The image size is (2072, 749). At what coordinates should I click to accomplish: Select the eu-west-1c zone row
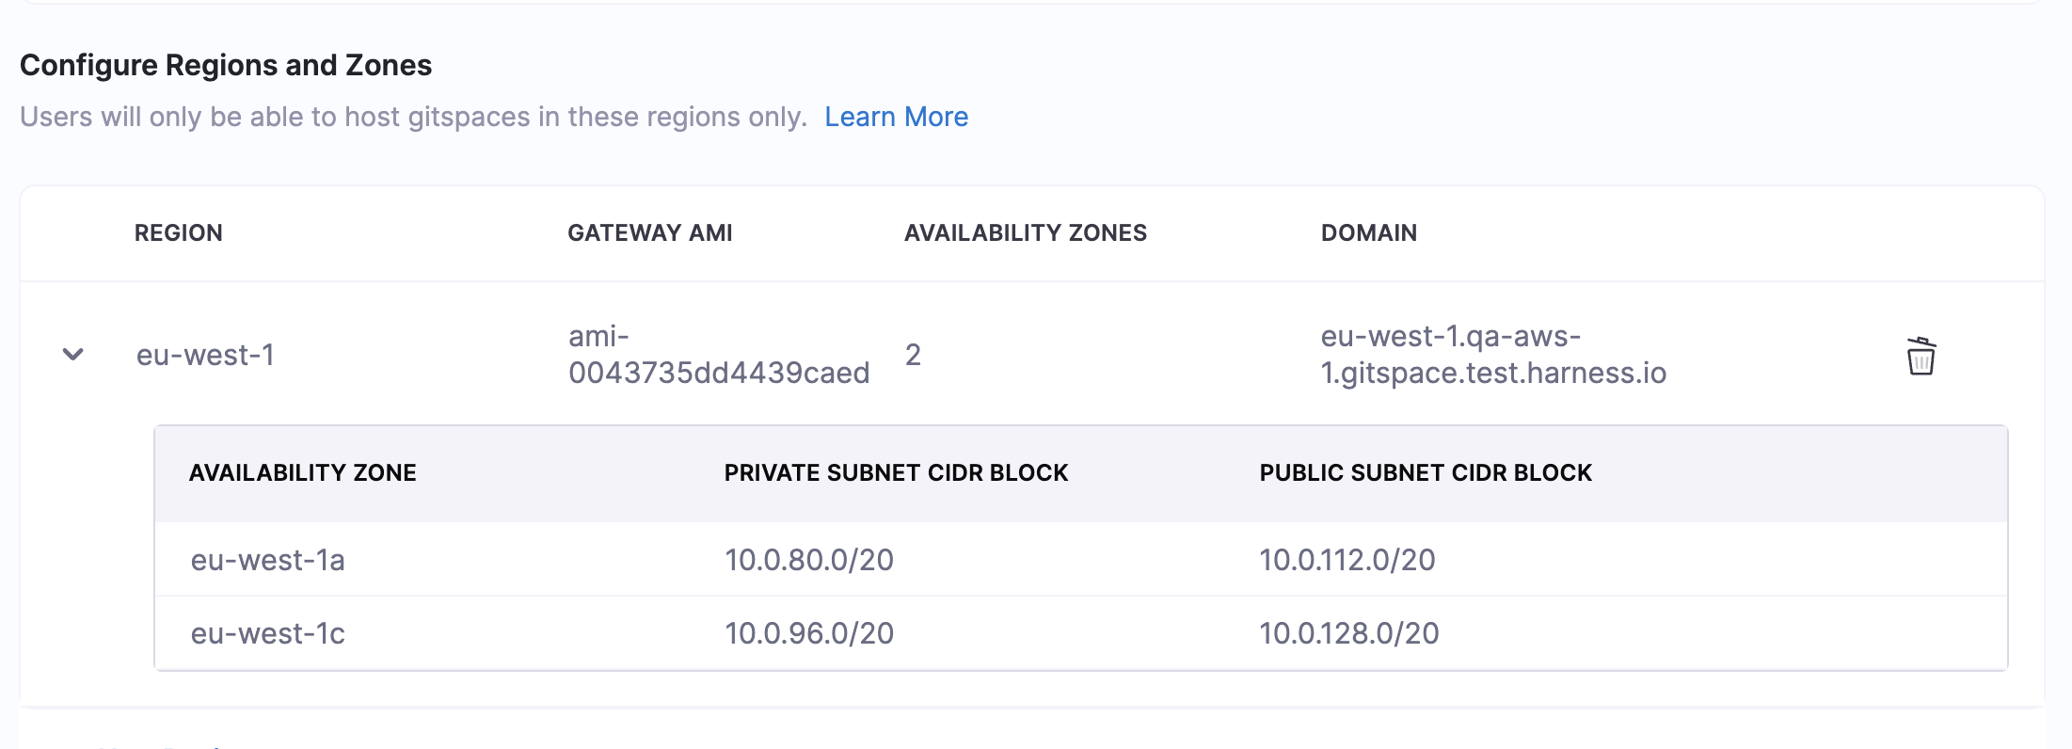click(x=267, y=633)
